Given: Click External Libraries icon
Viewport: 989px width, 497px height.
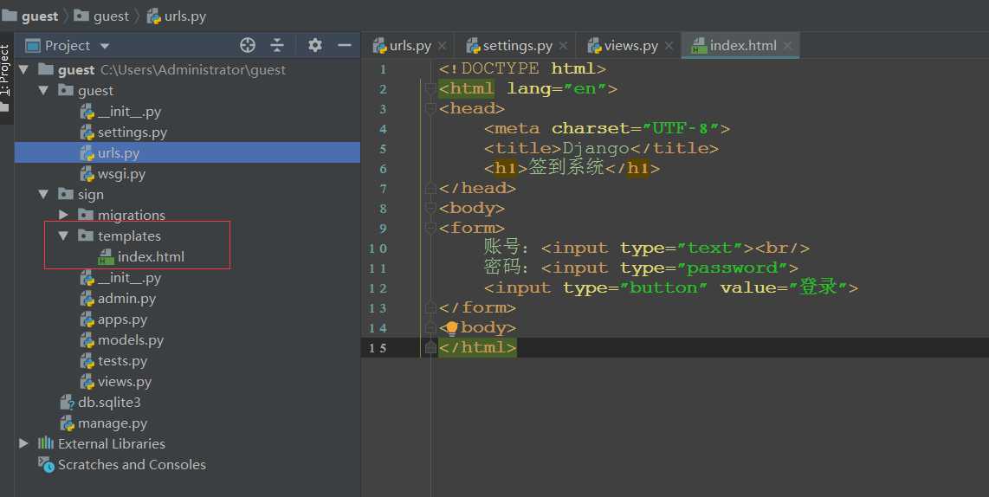Looking at the screenshot, I should pos(46,443).
